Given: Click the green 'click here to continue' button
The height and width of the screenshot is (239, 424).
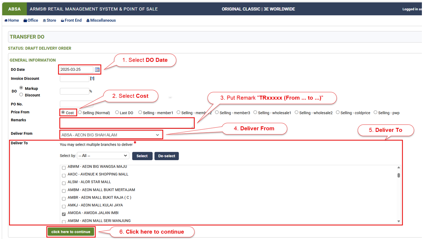Looking at the screenshot, I should point(71,232).
